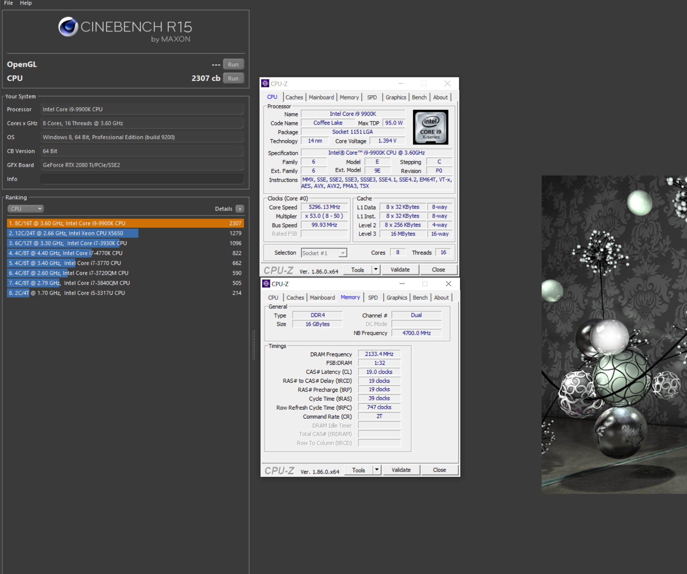Click the Row Refresh value 747 clocks

tap(379, 407)
